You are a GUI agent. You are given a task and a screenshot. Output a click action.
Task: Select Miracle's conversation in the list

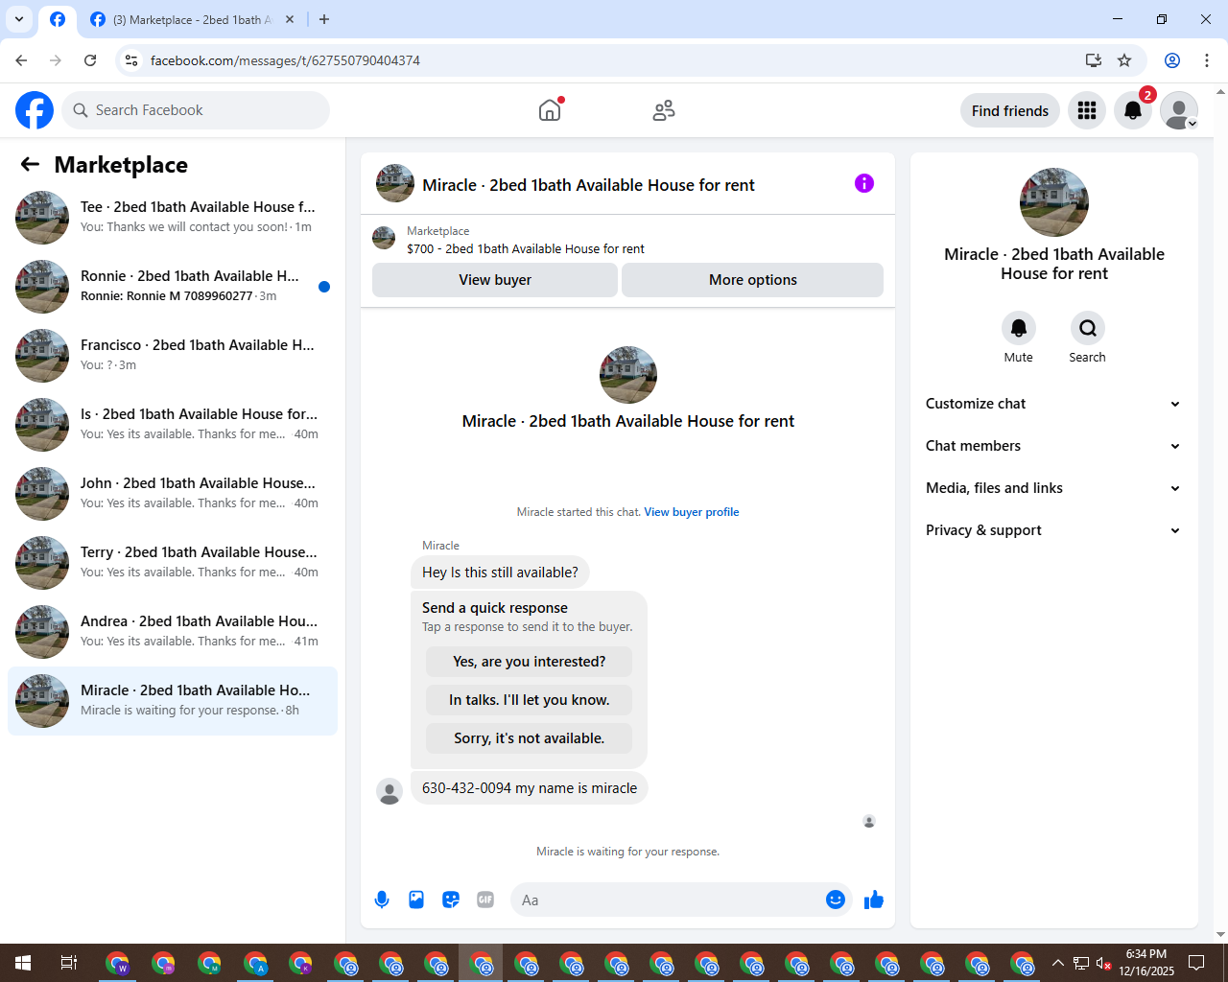pyautogui.click(x=173, y=701)
